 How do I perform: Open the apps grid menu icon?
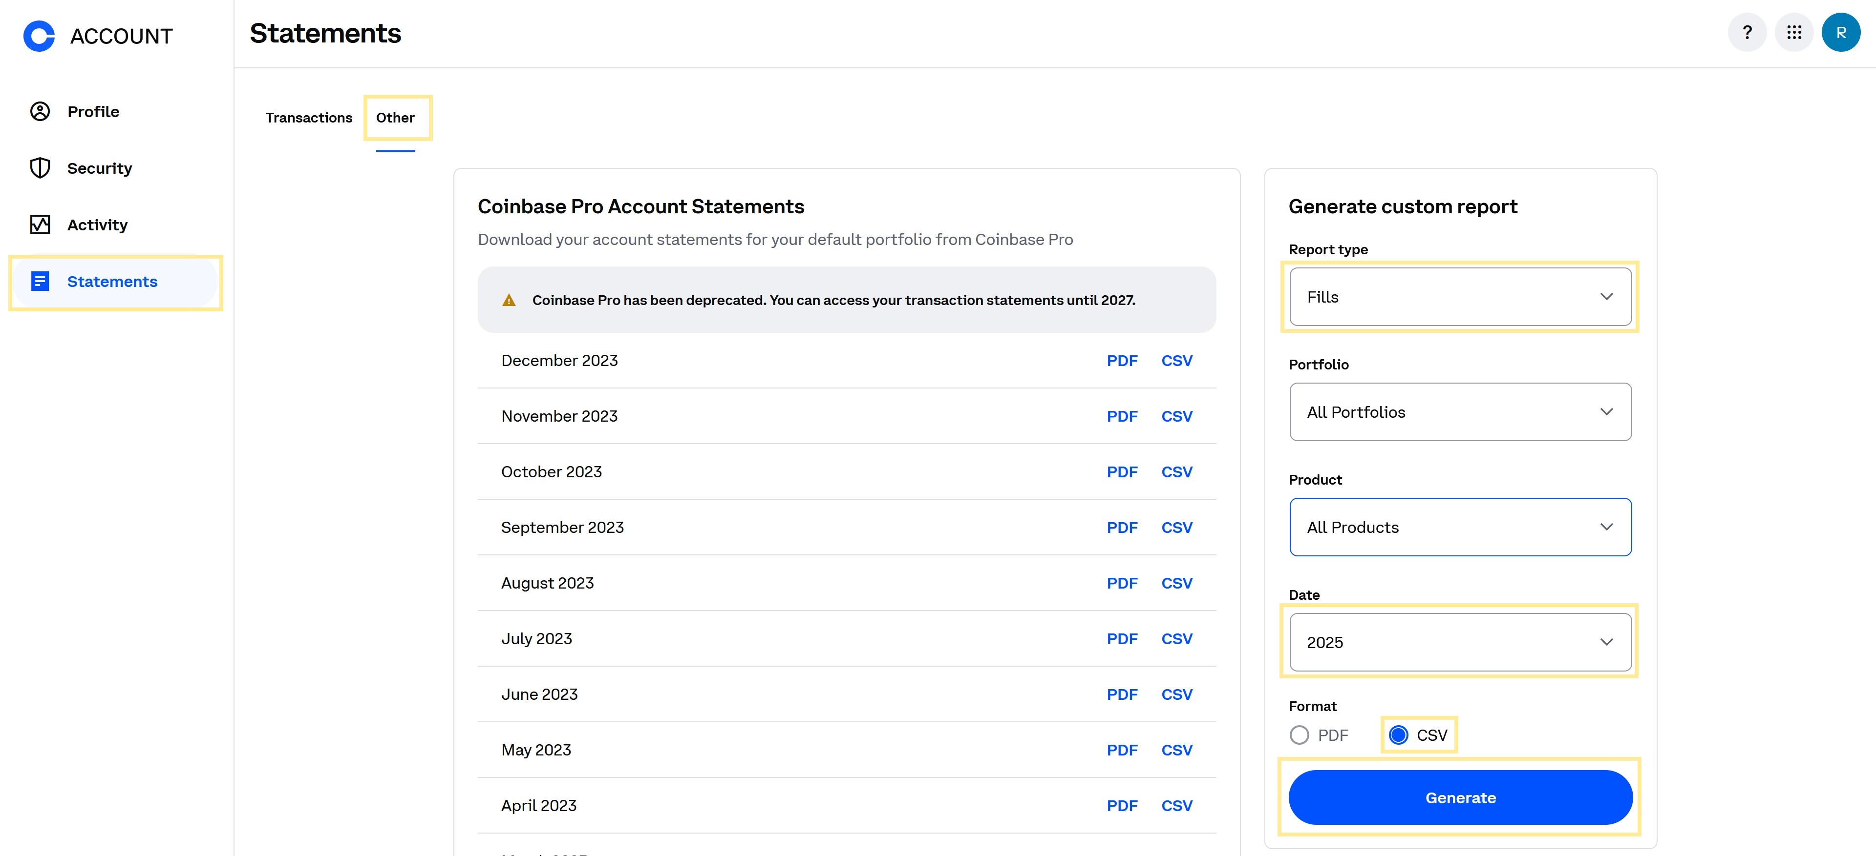coord(1794,33)
